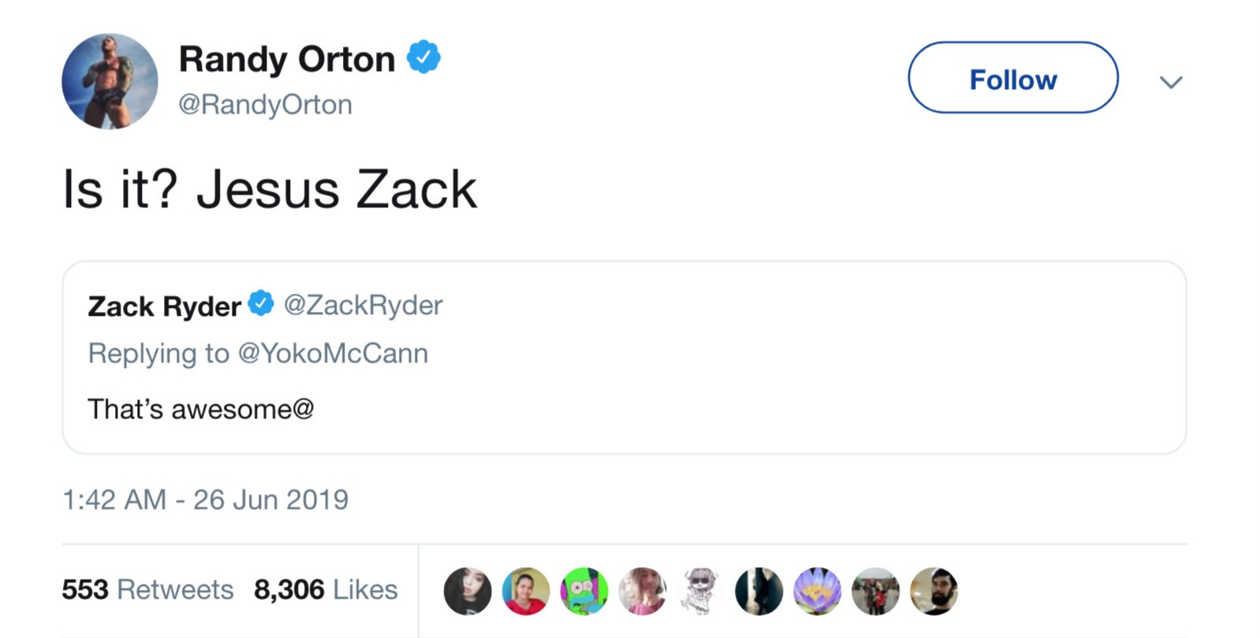
Task: Click Randy Orton's profile picture
Action: [110, 81]
